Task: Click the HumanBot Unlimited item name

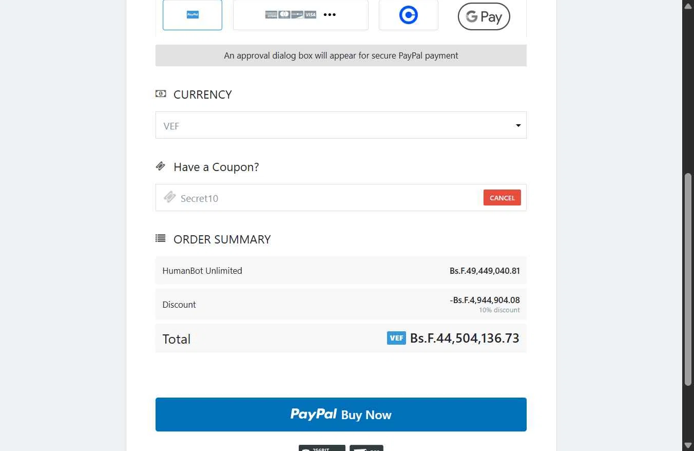Action: [x=202, y=271]
